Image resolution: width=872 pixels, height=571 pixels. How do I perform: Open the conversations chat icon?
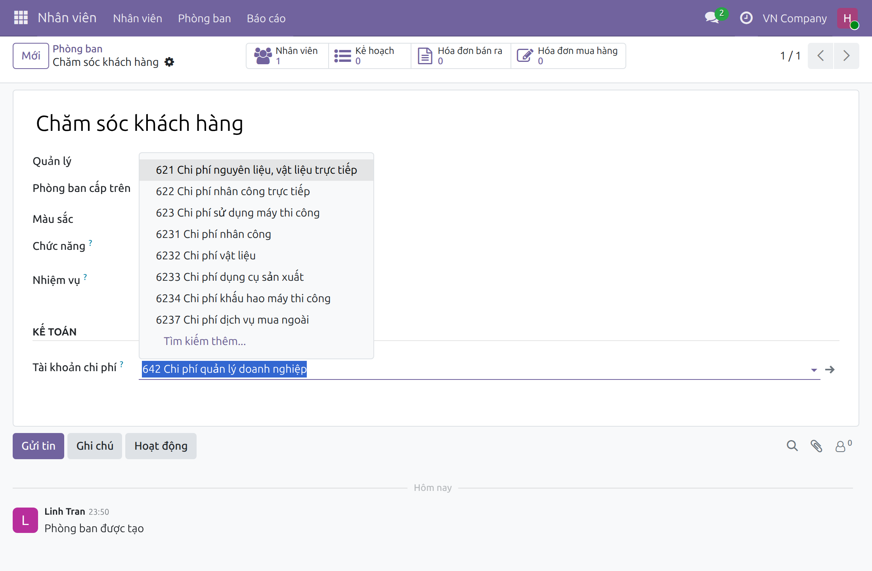pos(712,18)
